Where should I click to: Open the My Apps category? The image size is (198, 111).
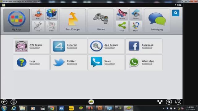(x=16, y=20)
